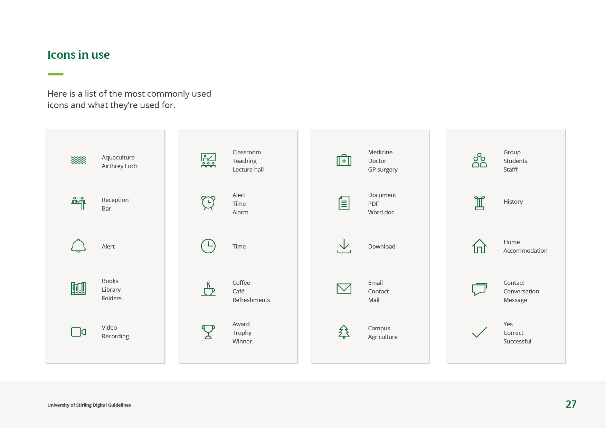The width and height of the screenshot is (606, 428).
Task: Select the 'Winner' text
Action: pos(242,341)
